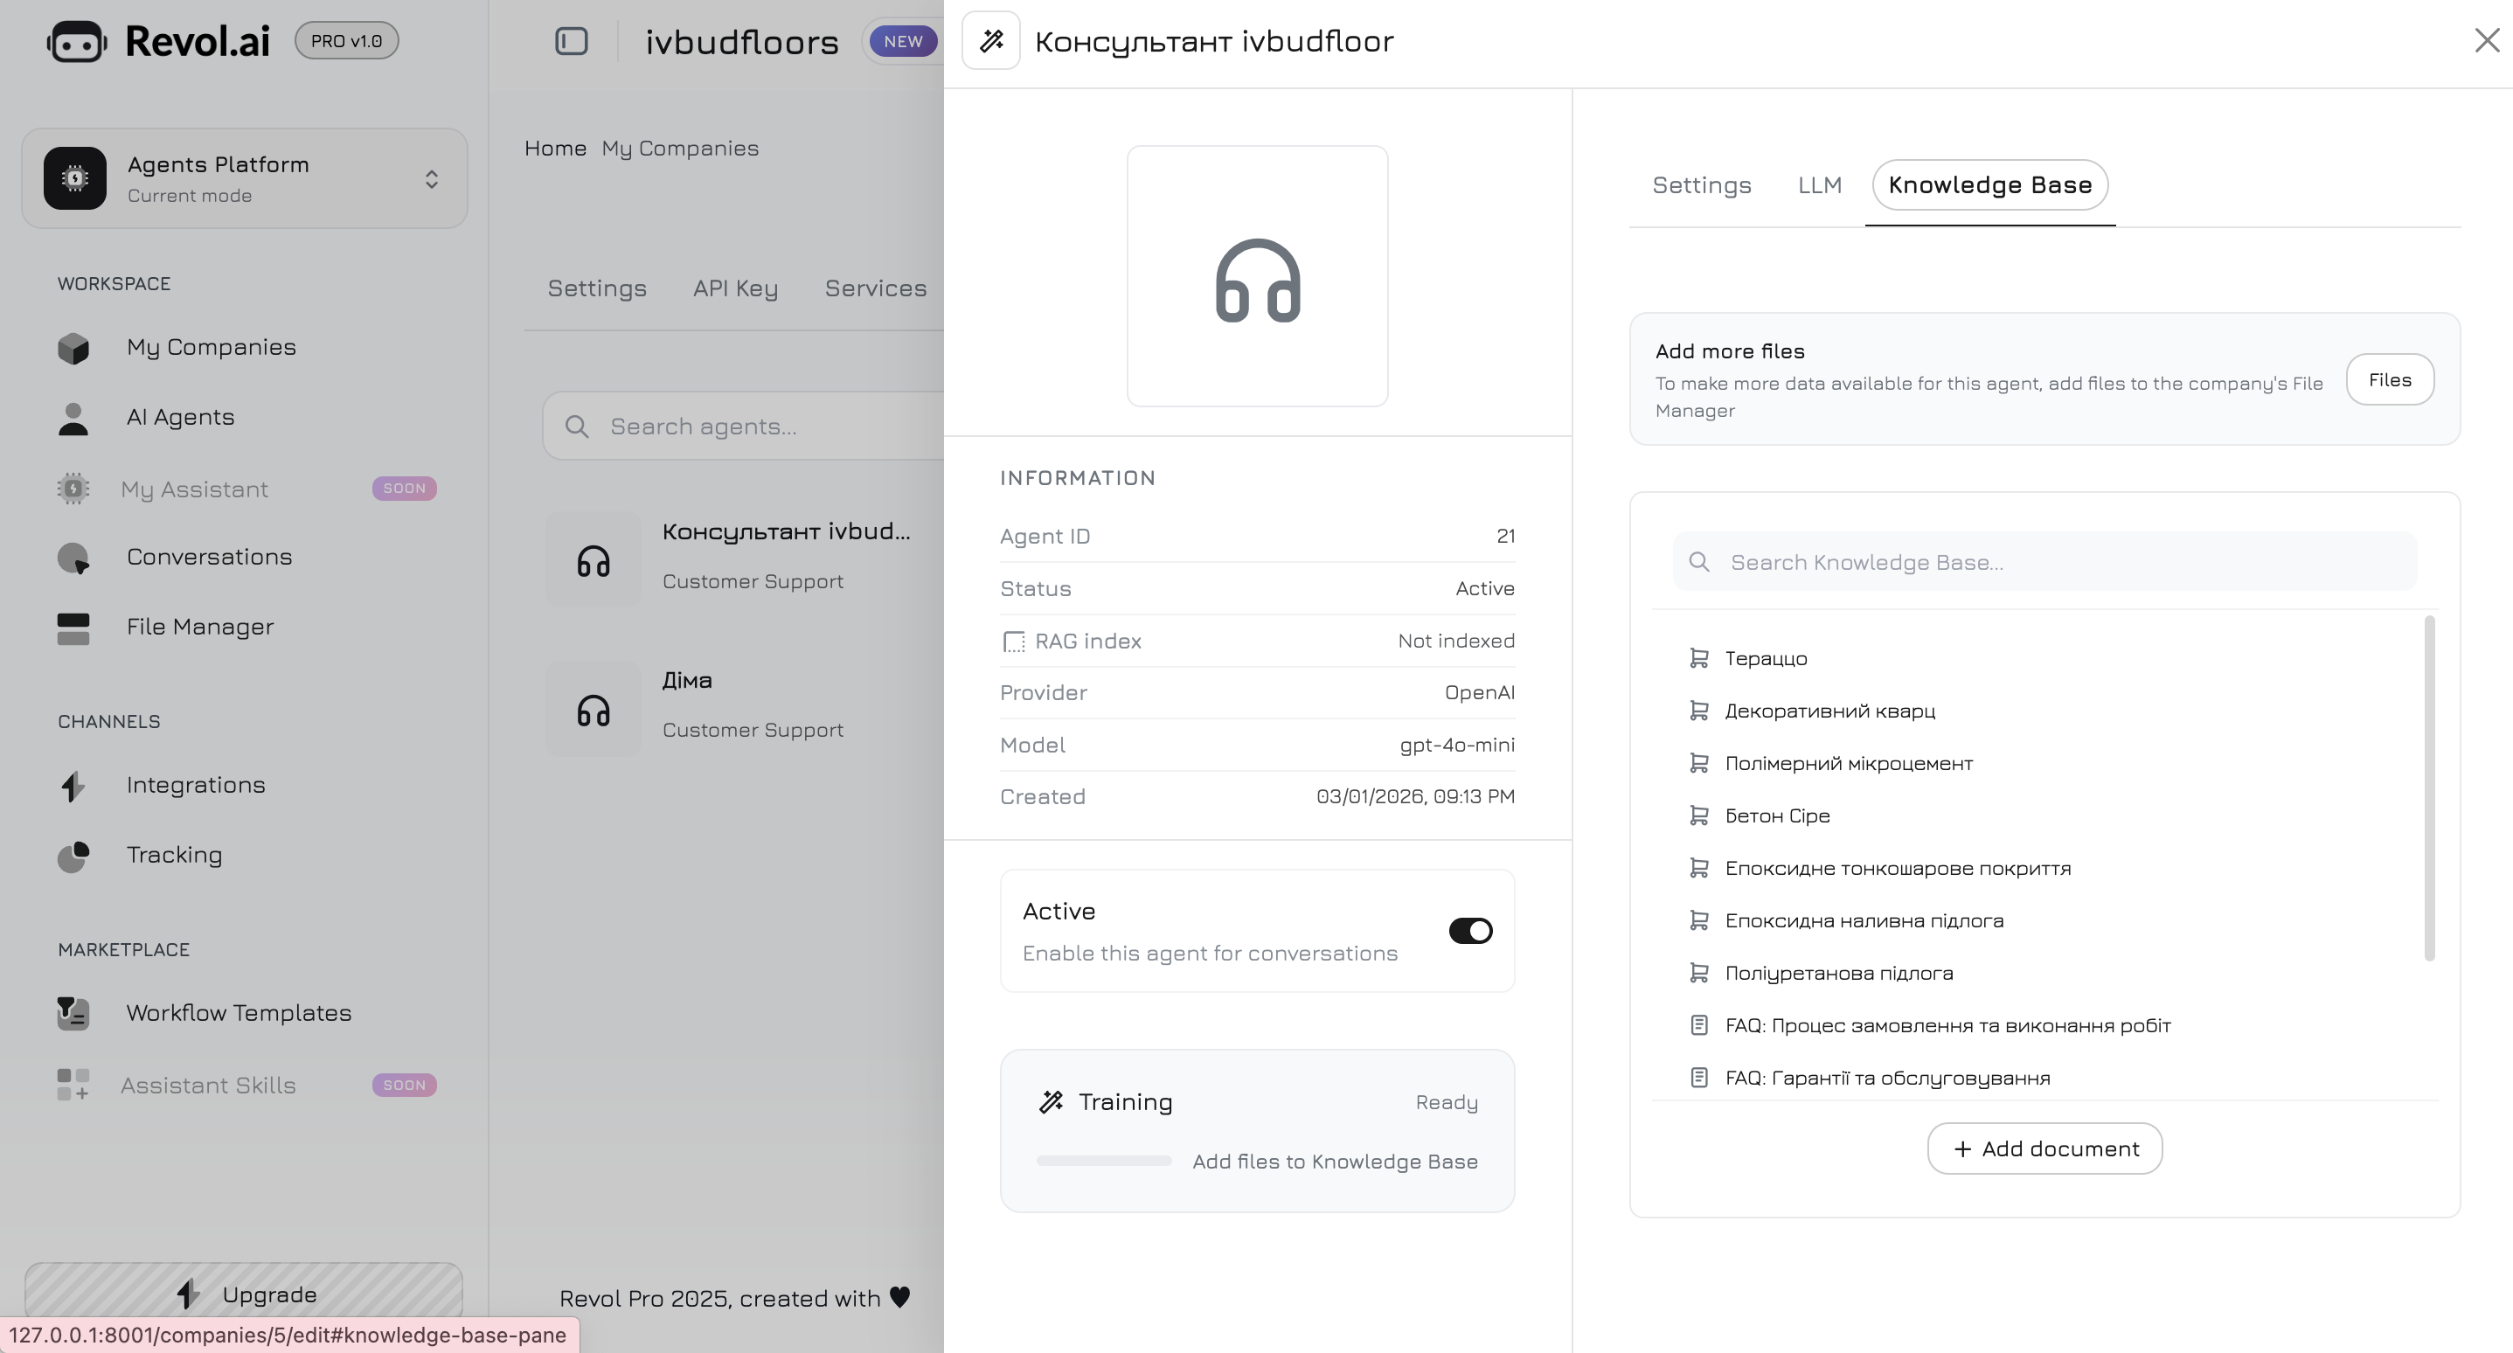This screenshot has height=1353, width=2513.
Task: Open Workflow Templates in Marketplace
Action: tap(239, 1014)
